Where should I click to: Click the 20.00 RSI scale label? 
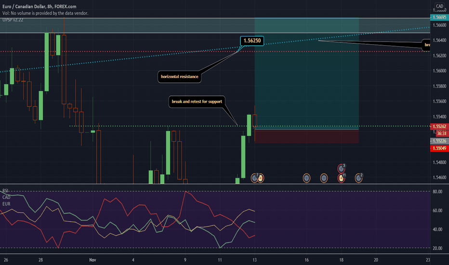437,248
